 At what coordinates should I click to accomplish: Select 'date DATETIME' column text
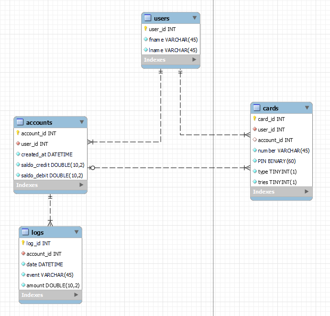pyautogui.click(x=44, y=264)
